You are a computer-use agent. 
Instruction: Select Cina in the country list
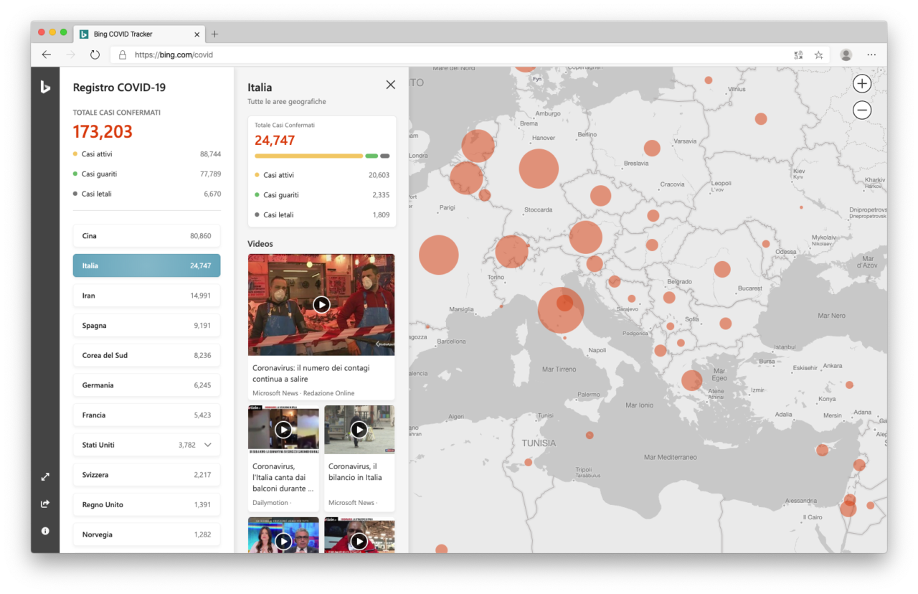146,236
